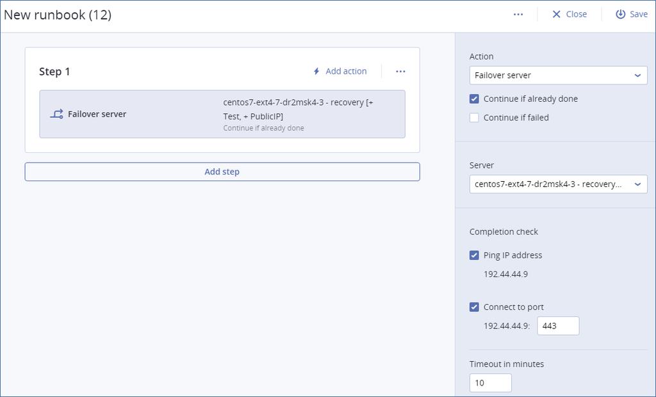Click the Save text button
The image size is (656, 397).
(639, 14)
